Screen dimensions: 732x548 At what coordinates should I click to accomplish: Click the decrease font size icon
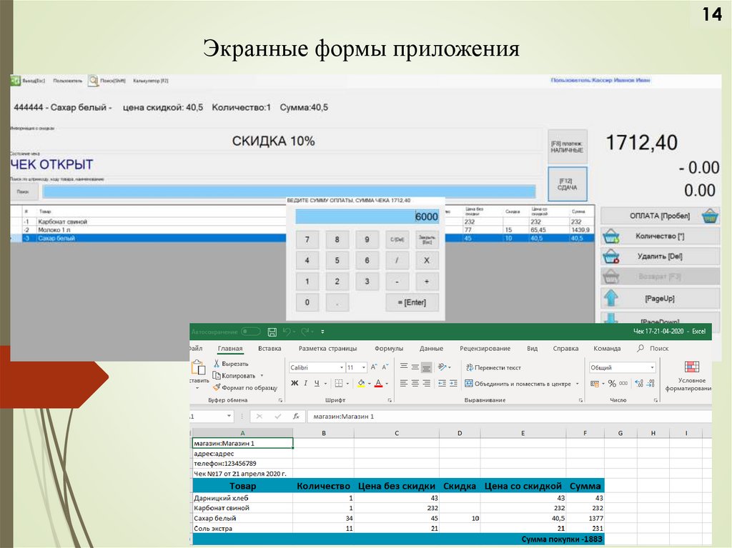coord(385,367)
